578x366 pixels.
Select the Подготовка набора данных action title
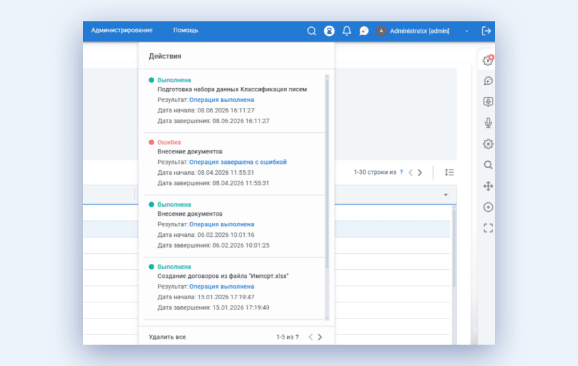coord(232,89)
